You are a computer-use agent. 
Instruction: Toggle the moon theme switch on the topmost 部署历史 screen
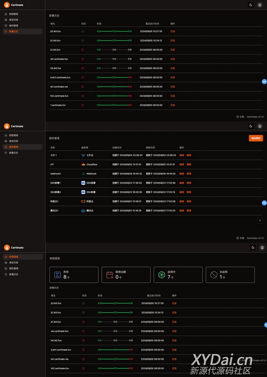(x=251, y=5)
